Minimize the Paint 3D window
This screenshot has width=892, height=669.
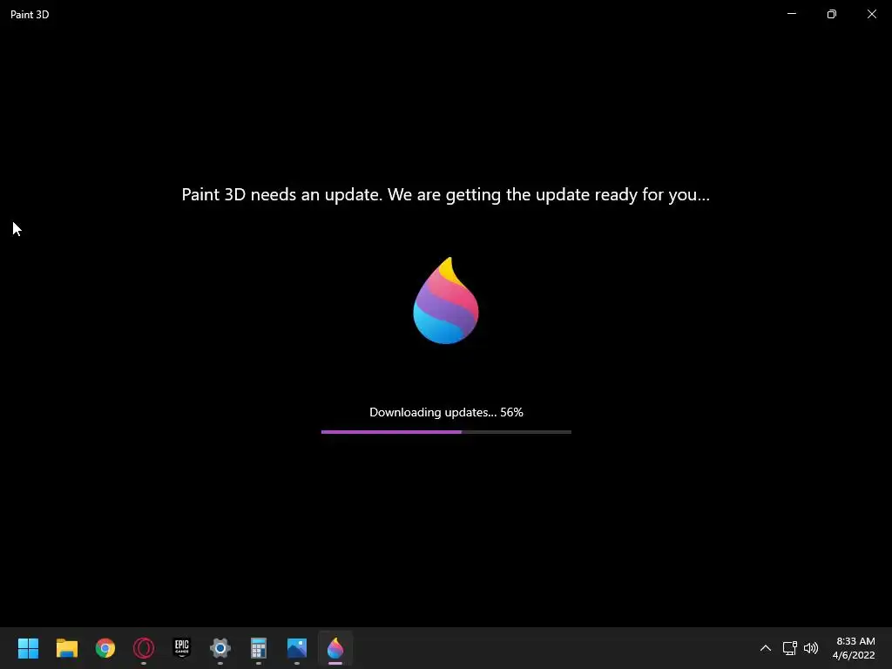click(792, 14)
